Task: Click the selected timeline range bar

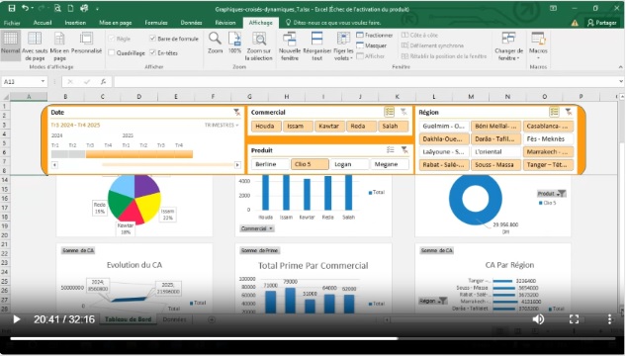Action: (139, 154)
